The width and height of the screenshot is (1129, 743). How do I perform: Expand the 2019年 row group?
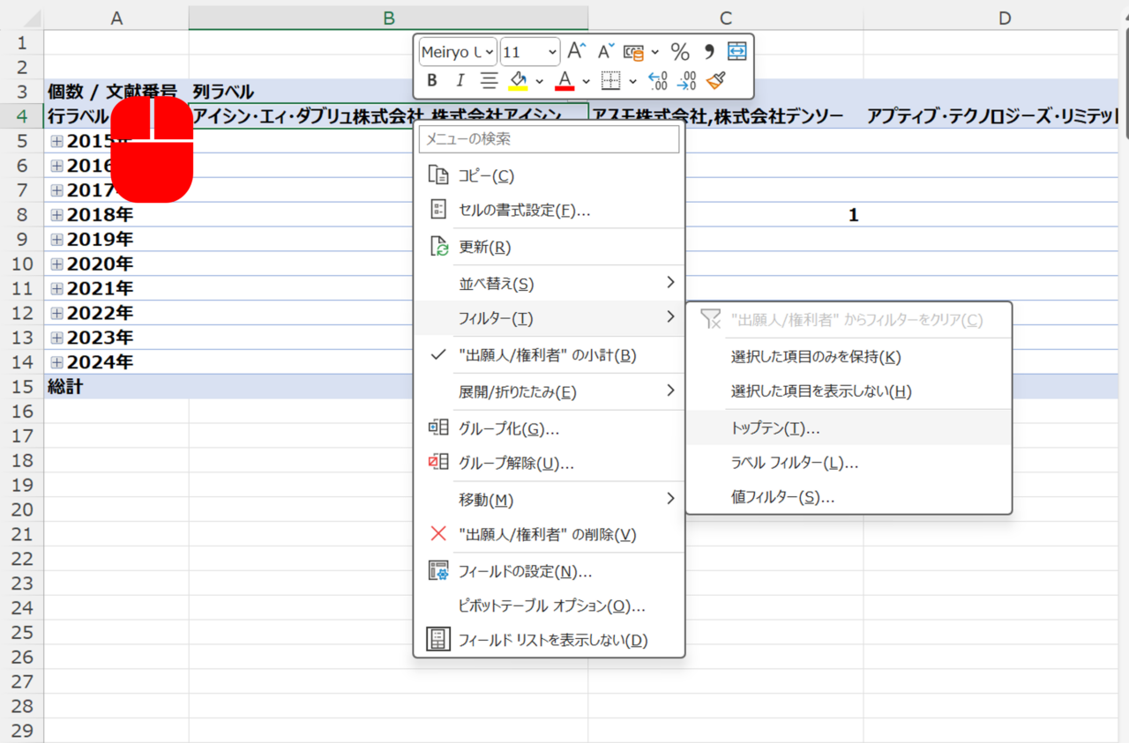57,240
